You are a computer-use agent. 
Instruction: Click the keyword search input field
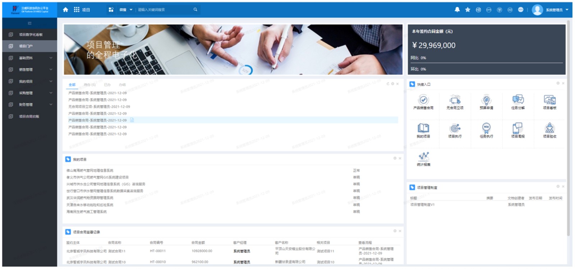tap(164, 10)
